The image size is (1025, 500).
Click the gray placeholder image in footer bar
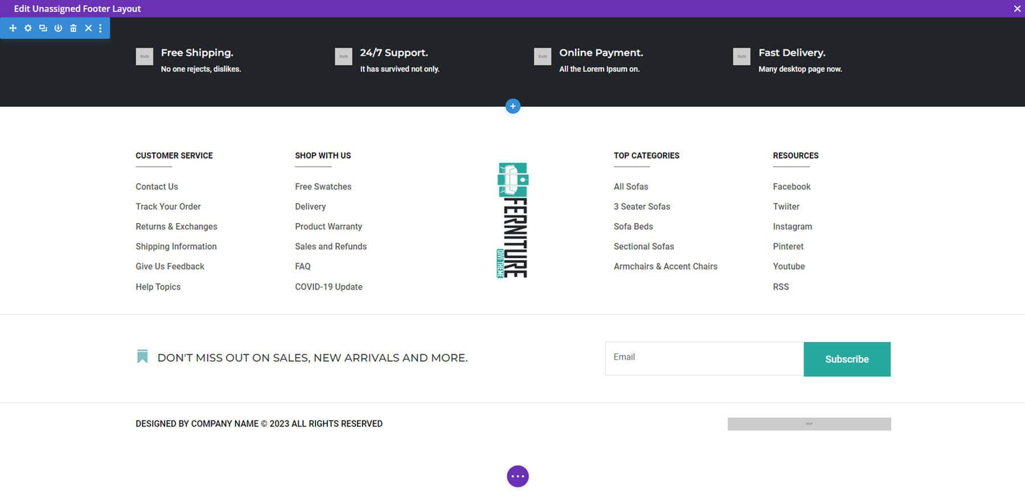click(x=809, y=424)
